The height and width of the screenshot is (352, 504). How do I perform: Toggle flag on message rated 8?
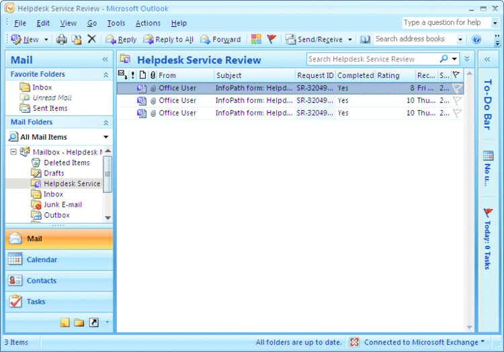click(457, 88)
